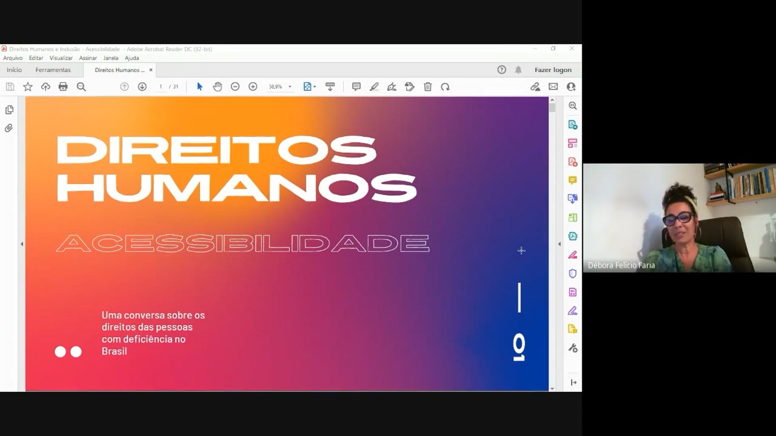Open the yellow Comment tool in sidebar
This screenshot has width=776, height=436.
(x=573, y=181)
